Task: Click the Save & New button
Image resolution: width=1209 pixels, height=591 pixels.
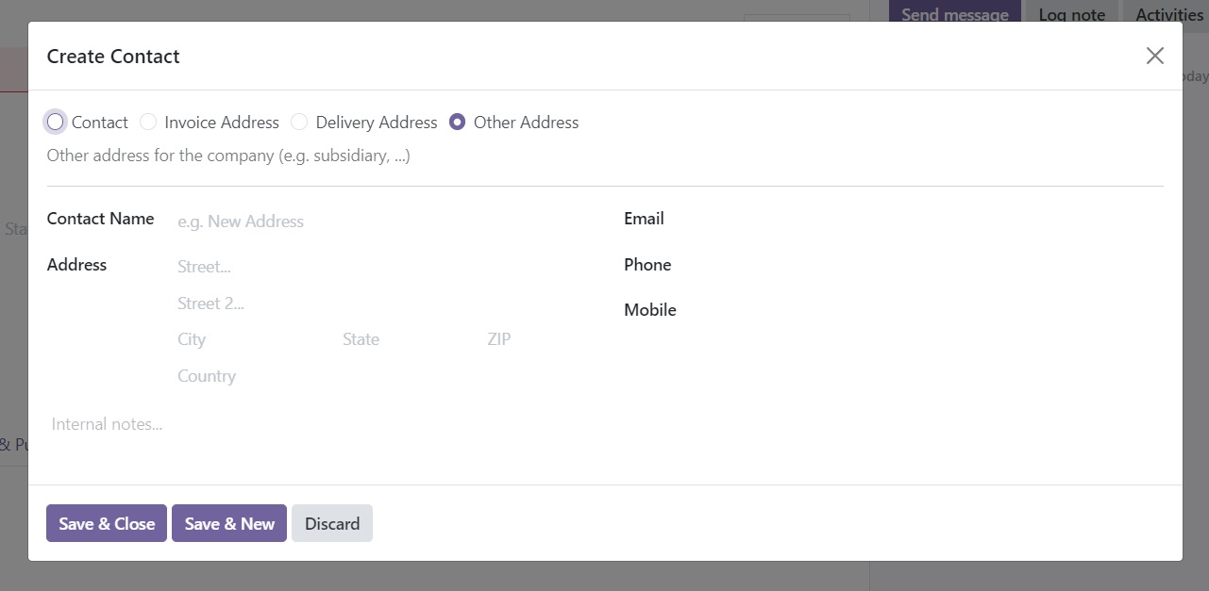Action: 229,523
